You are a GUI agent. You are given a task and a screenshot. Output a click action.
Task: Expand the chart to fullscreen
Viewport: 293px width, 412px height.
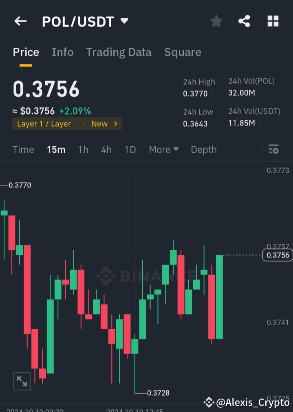[x=22, y=381]
